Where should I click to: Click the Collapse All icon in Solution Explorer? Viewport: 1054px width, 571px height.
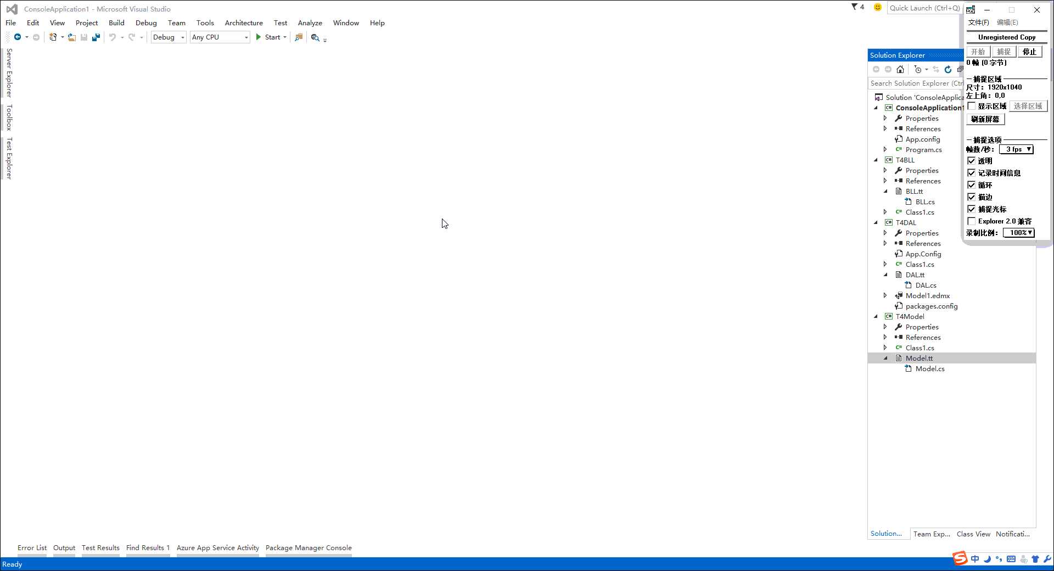(960, 70)
